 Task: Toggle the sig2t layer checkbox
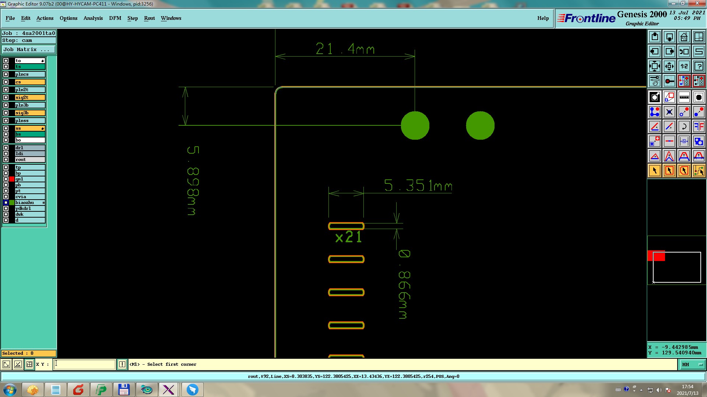point(6,97)
